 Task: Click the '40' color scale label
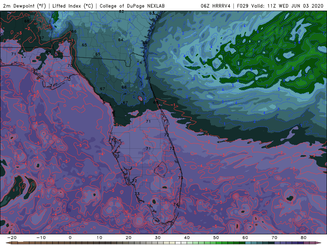pyautogui.click(x=187, y=238)
